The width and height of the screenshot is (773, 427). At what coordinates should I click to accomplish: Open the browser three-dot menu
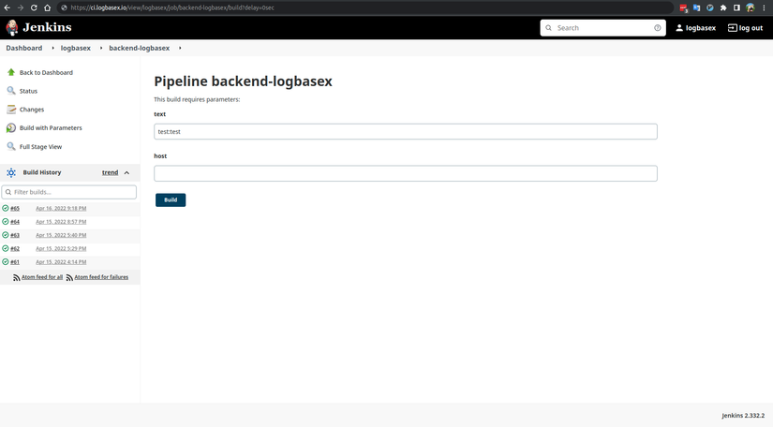point(764,7)
